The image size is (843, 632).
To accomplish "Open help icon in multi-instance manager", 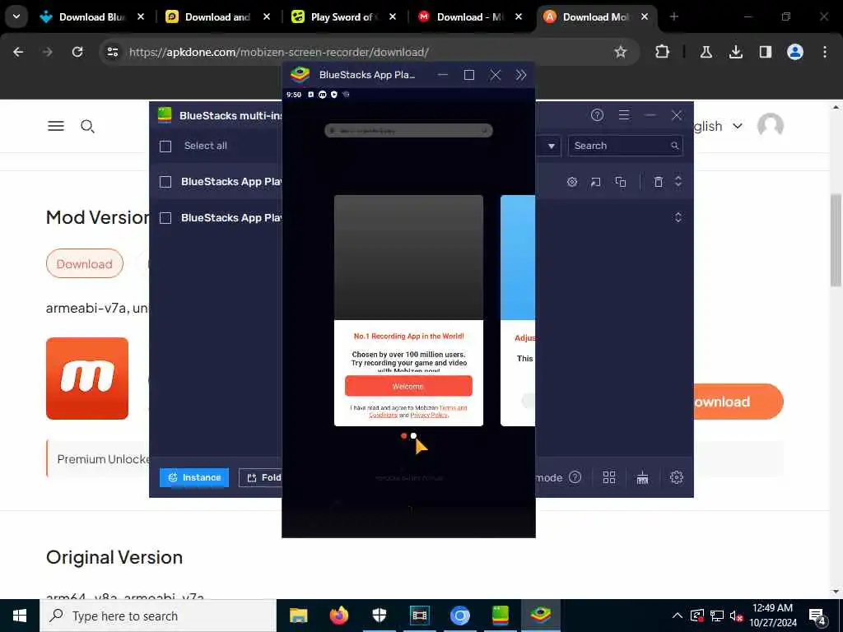I will click(x=597, y=115).
